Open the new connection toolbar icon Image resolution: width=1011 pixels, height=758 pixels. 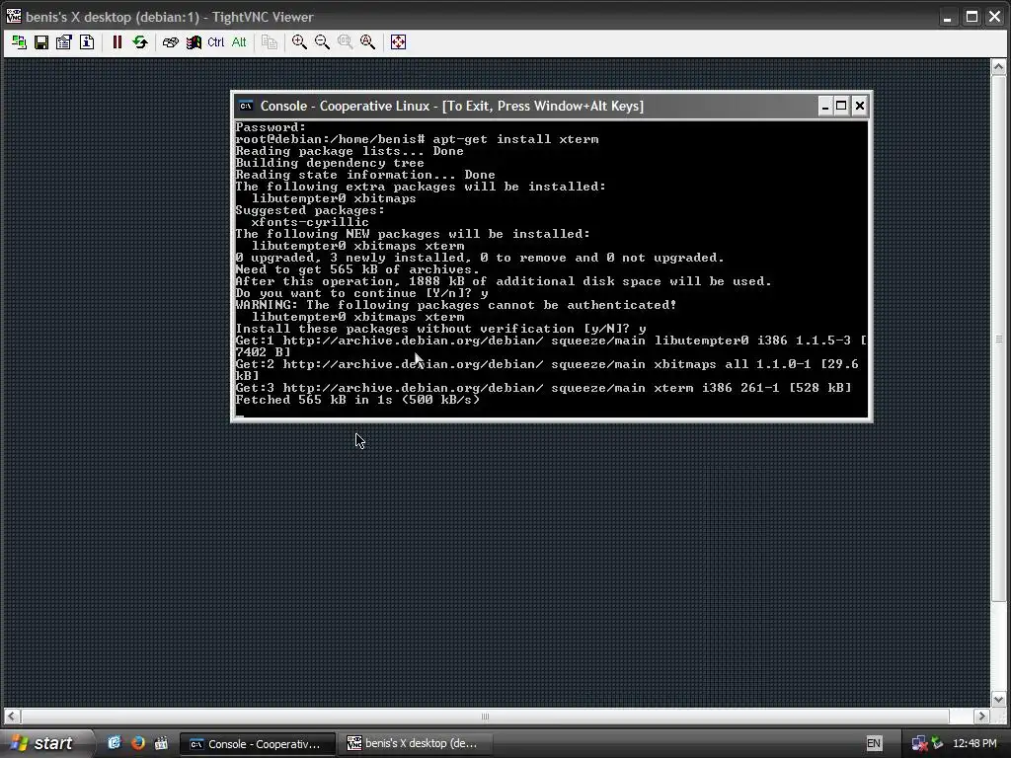19,42
